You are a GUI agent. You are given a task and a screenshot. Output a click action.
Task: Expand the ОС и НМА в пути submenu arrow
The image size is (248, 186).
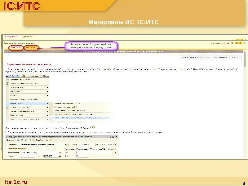point(47,87)
